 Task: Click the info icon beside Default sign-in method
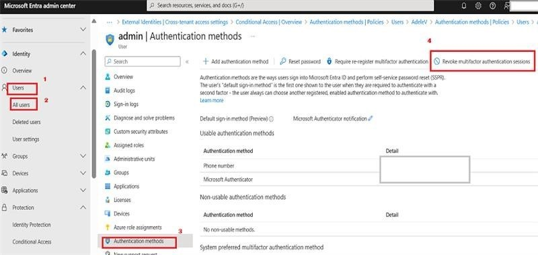pos(271,119)
